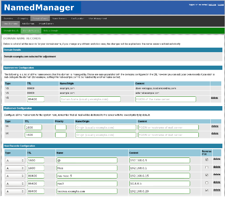This screenshot has height=198, width=225.
Task: Open the Add Domain submenu
Action: coord(28,24)
